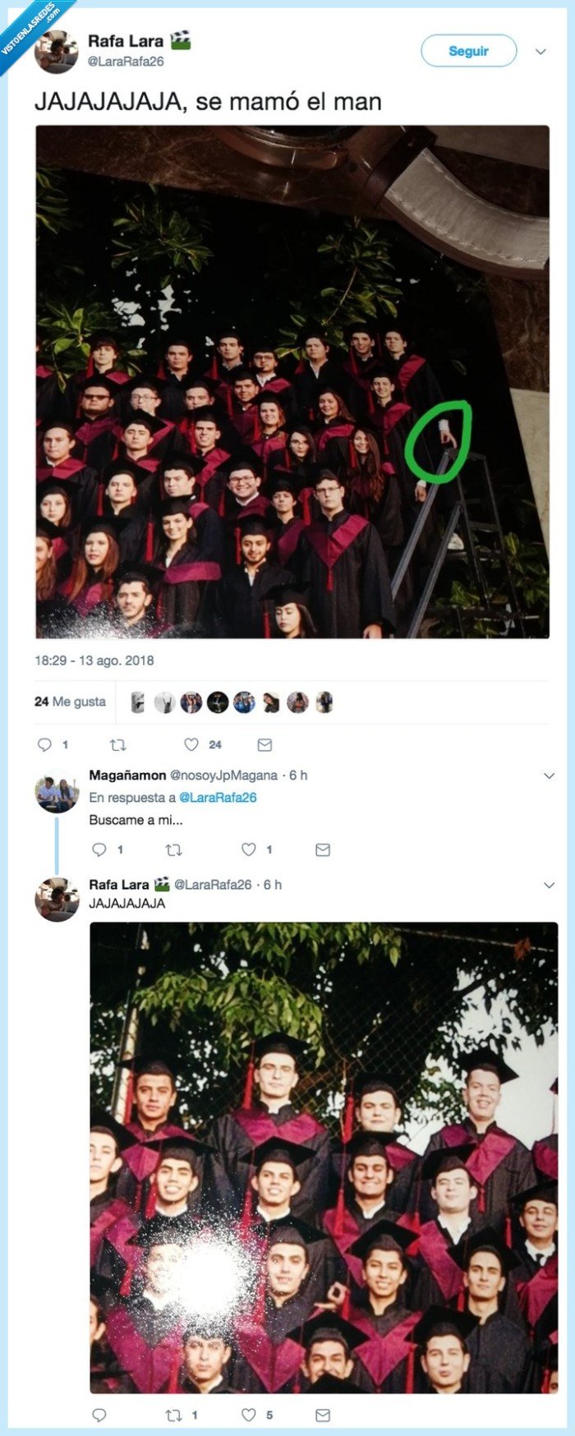Open the main tweet options chevron

540,51
